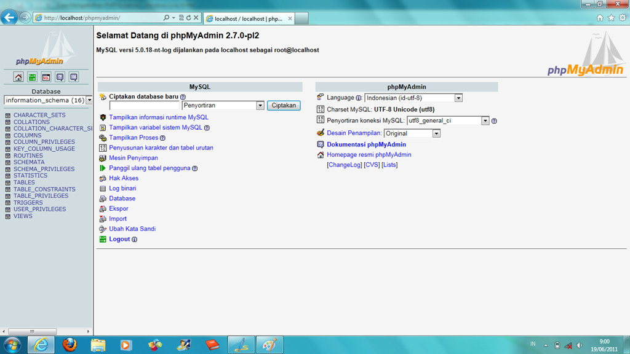Click the green reload icon for Panggil ulang
Screen dimensions: 630x354
click(103, 168)
